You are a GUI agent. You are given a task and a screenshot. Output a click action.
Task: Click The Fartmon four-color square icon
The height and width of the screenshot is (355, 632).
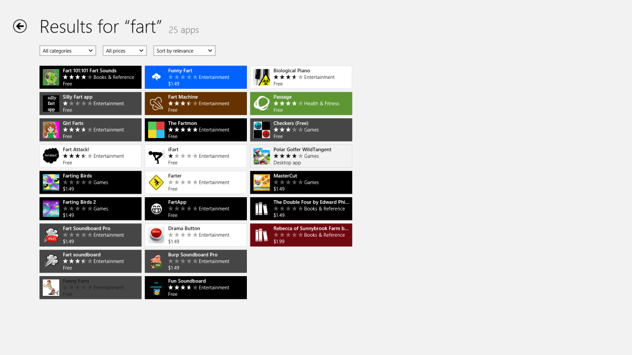[157, 130]
